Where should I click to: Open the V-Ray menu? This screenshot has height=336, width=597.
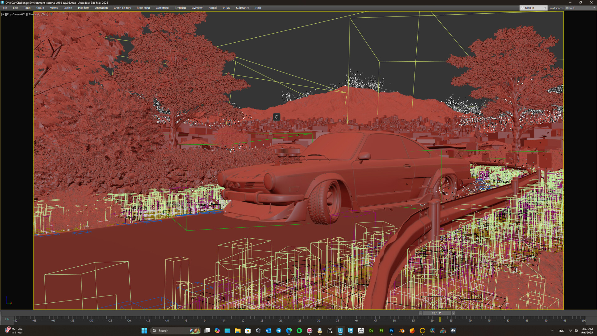point(226,8)
